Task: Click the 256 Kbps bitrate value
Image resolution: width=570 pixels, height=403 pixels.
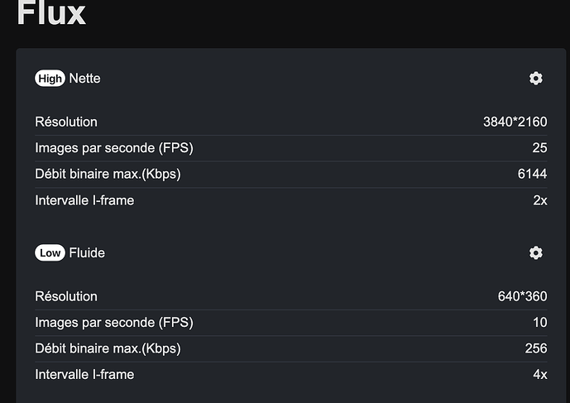Action: pos(536,349)
